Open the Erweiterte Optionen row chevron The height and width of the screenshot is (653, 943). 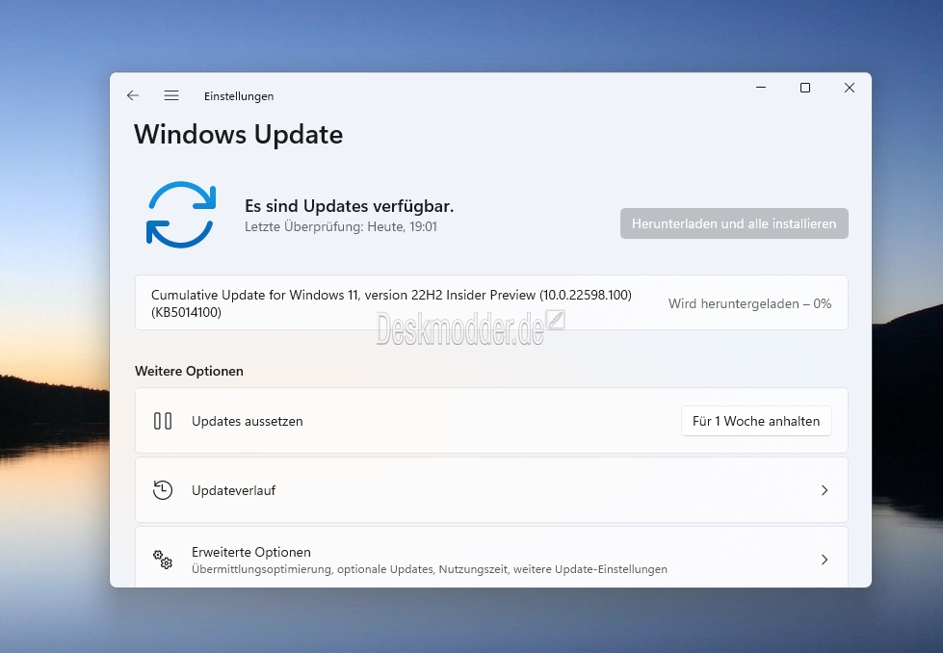[x=825, y=560]
